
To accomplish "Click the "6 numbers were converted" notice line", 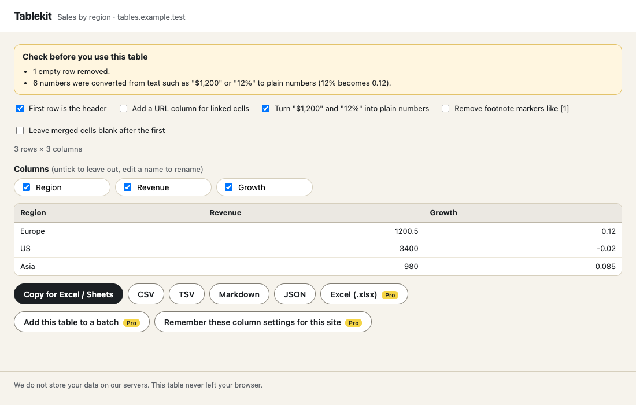I will tap(212, 83).
